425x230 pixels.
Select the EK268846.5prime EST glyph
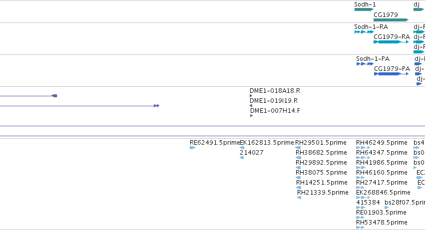[363, 198]
